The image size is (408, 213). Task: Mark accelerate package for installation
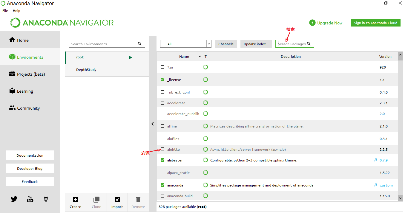coord(162,103)
